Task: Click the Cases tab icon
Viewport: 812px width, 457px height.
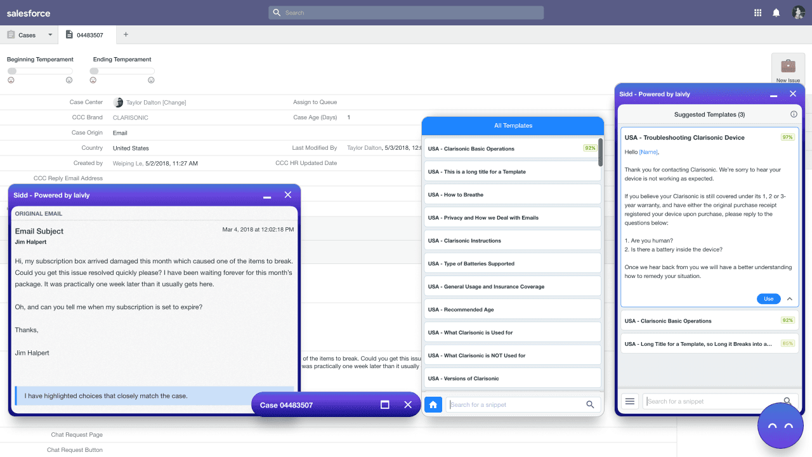Action: point(11,35)
